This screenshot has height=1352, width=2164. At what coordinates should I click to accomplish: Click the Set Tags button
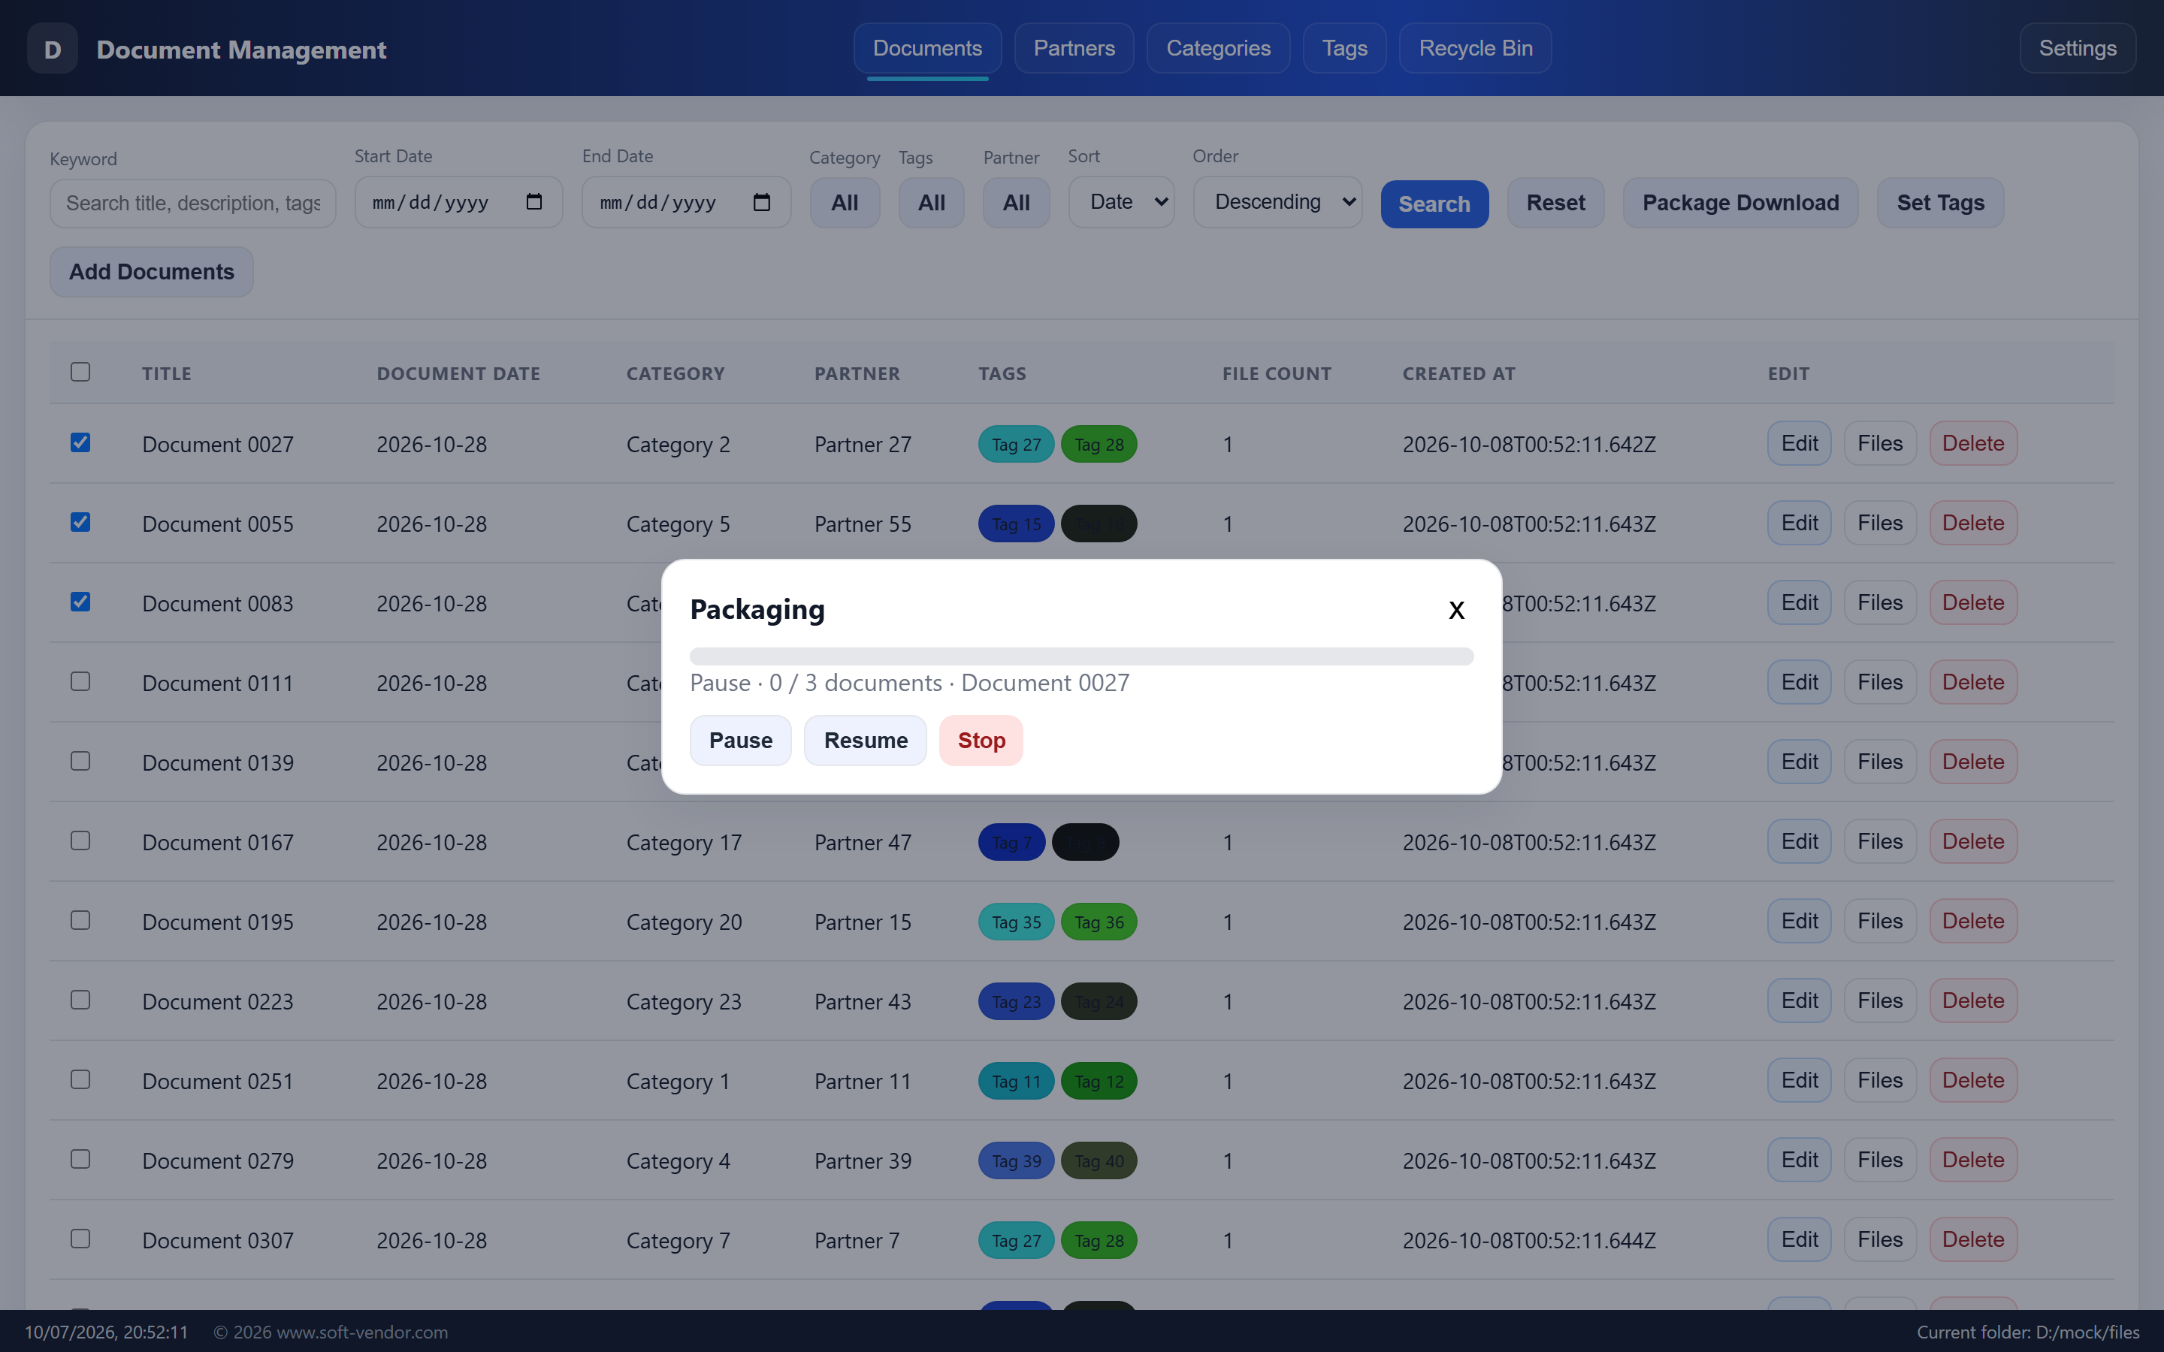coord(1940,203)
